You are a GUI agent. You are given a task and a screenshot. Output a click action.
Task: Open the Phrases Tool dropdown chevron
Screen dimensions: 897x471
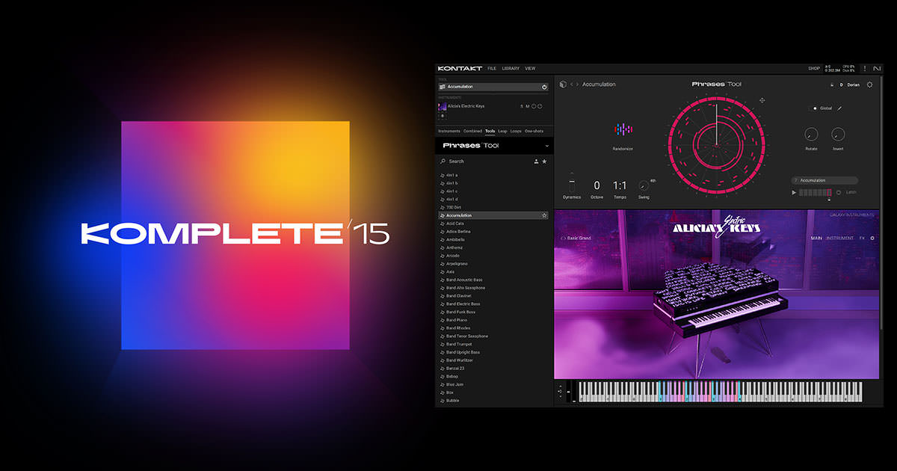pyautogui.click(x=546, y=146)
